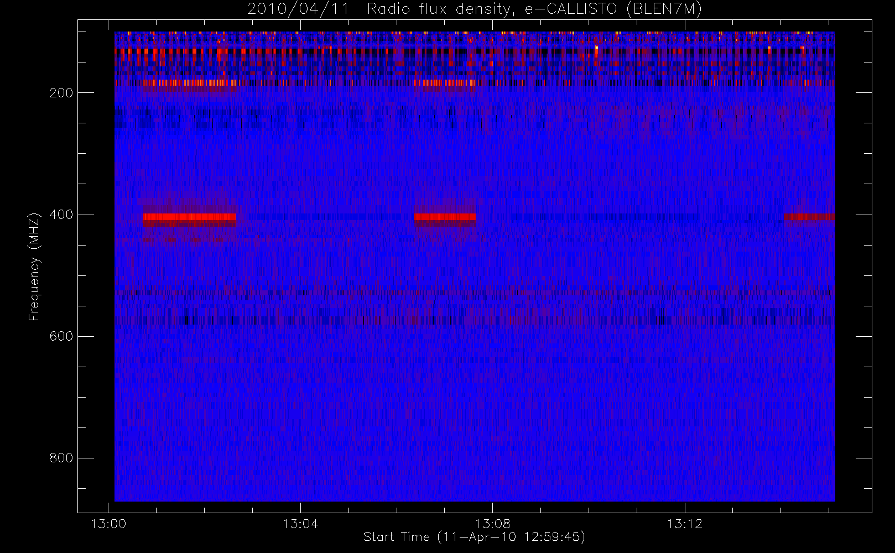This screenshot has height=553, width=895.
Task: Click the 'Start Time (11-Apr-10 12:59:45)' label
Action: [x=474, y=537]
